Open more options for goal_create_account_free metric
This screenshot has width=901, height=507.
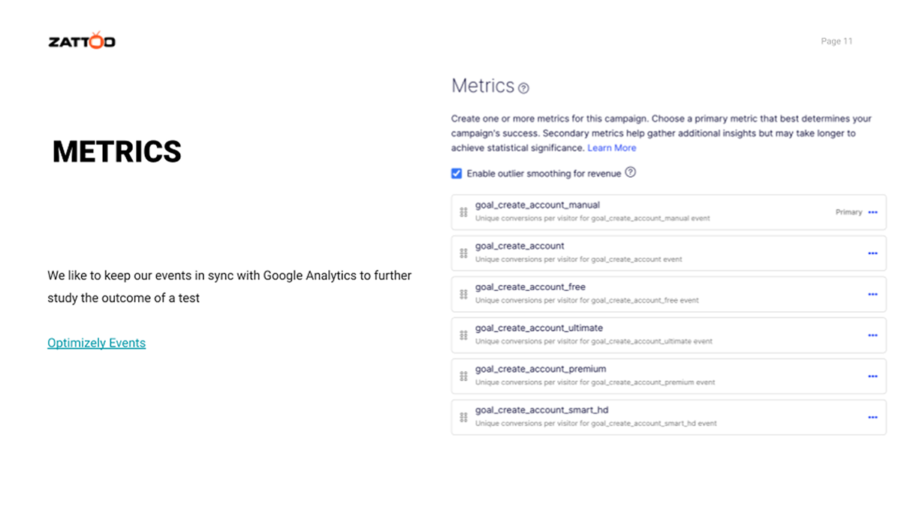pos(872,294)
